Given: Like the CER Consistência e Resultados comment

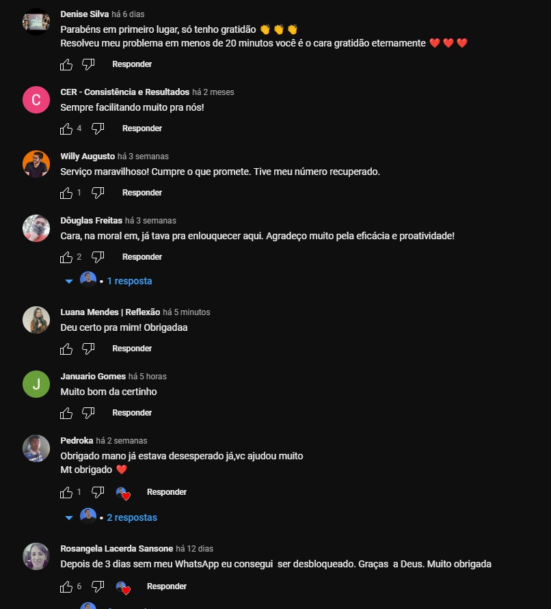Looking at the screenshot, I should coord(66,128).
